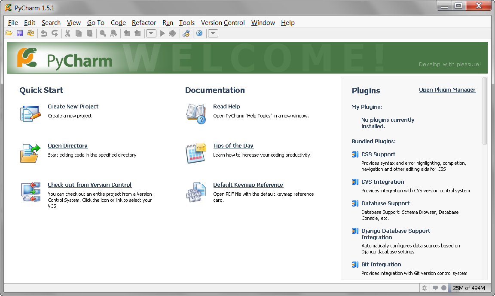This screenshot has height=296, width=495.
Task: Click the Git Integration plugin name
Action: pyautogui.click(x=382, y=264)
